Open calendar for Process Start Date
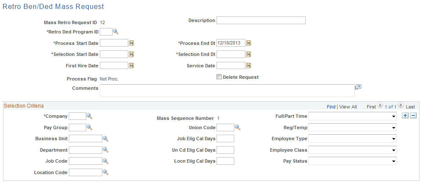 point(132,43)
